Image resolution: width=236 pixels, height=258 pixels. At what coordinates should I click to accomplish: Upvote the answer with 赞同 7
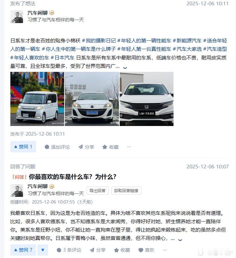(x=23, y=250)
